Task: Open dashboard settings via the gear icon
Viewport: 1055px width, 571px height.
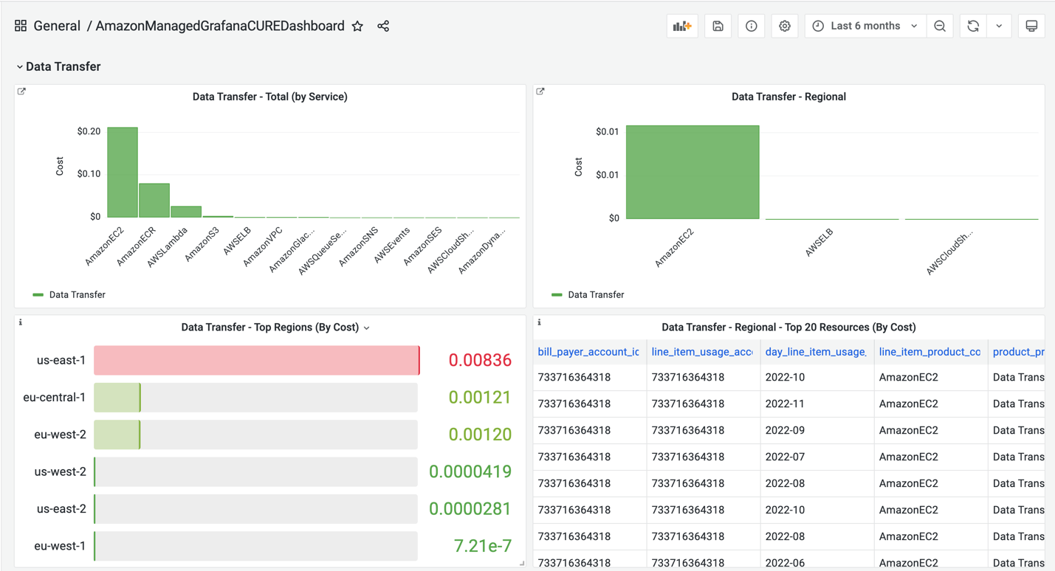Action: click(784, 25)
